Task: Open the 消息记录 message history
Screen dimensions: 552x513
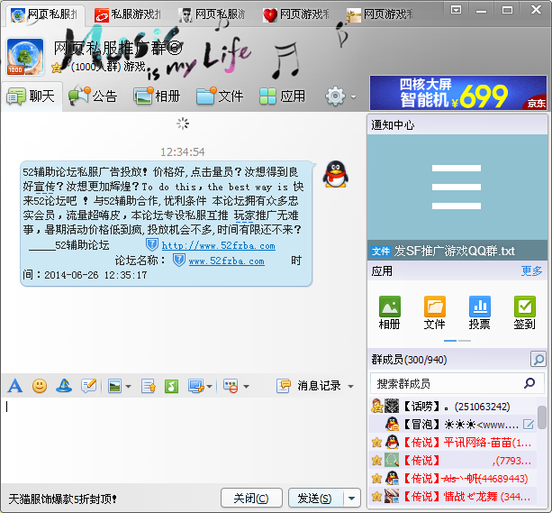Action: pyautogui.click(x=309, y=386)
